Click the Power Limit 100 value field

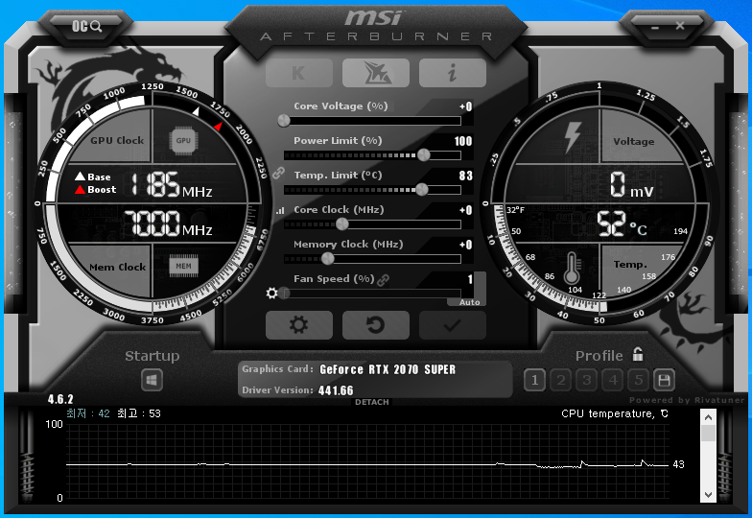coord(462,141)
